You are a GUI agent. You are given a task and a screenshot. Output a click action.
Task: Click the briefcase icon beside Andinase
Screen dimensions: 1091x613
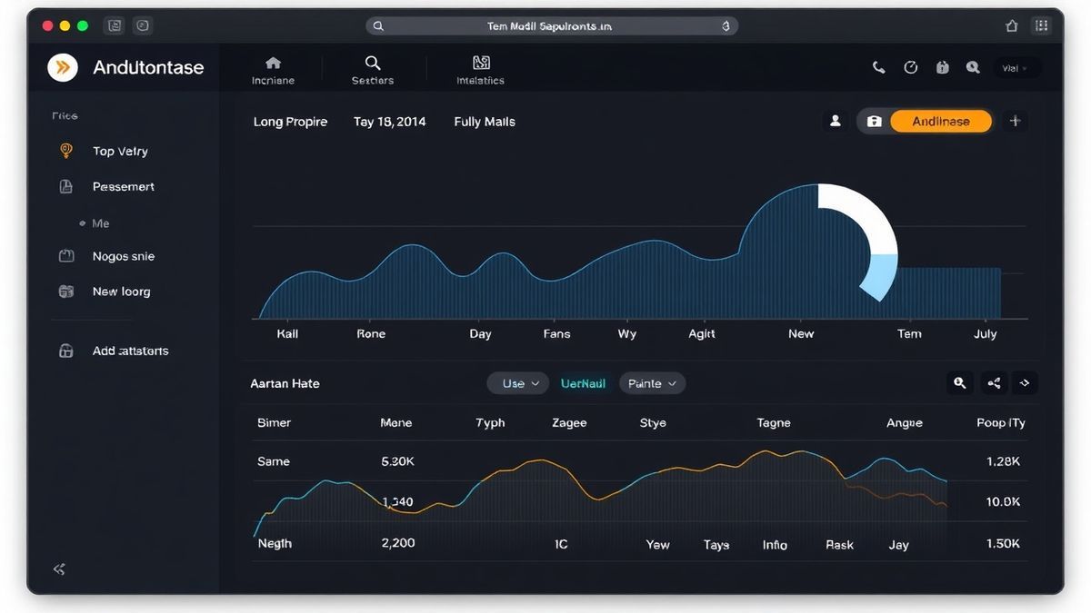coord(874,122)
